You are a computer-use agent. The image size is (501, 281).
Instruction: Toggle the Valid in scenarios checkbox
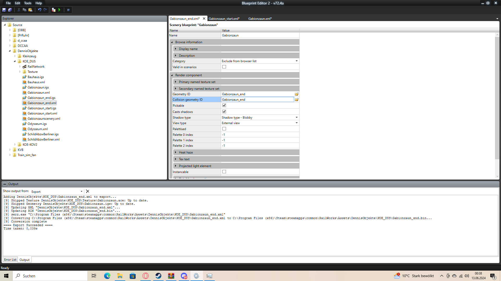pyautogui.click(x=224, y=67)
